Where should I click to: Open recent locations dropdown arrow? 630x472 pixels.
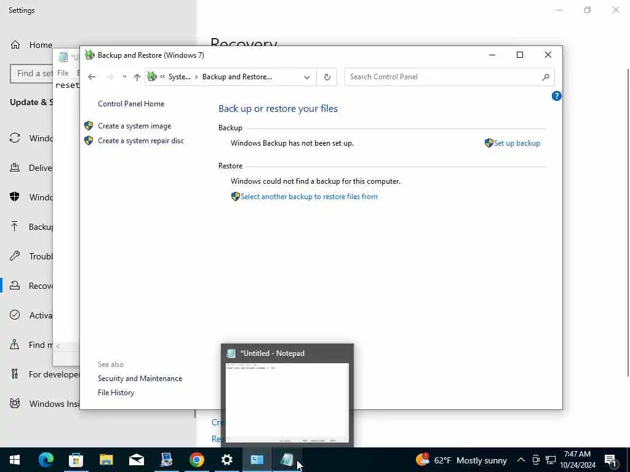124,77
